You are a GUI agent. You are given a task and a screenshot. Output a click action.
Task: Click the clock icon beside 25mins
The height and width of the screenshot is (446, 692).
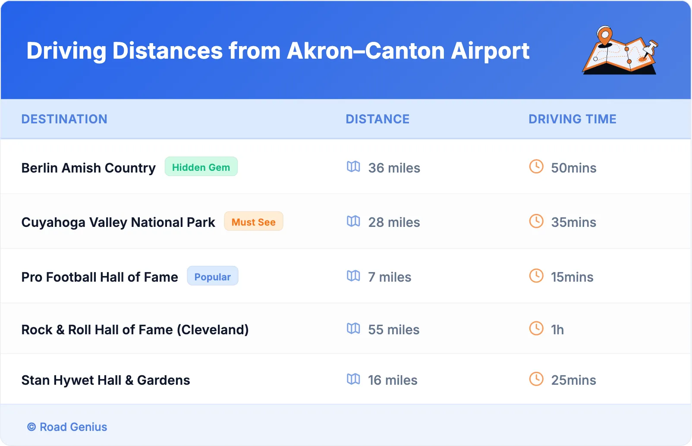click(x=536, y=379)
